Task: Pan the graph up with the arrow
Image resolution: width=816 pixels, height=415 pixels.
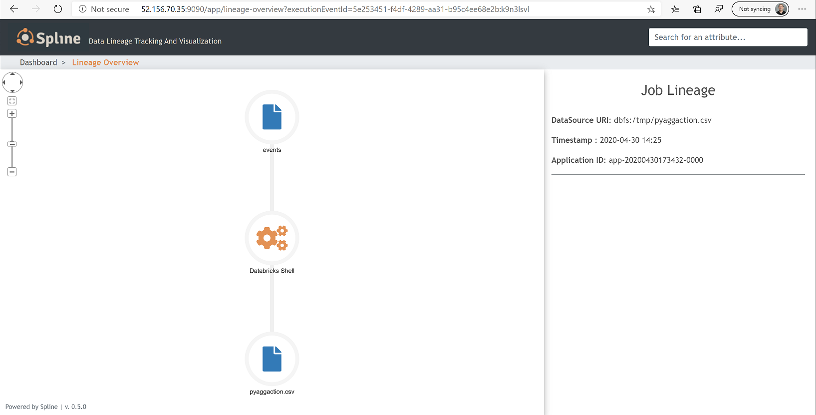Action: click(12, 74)
